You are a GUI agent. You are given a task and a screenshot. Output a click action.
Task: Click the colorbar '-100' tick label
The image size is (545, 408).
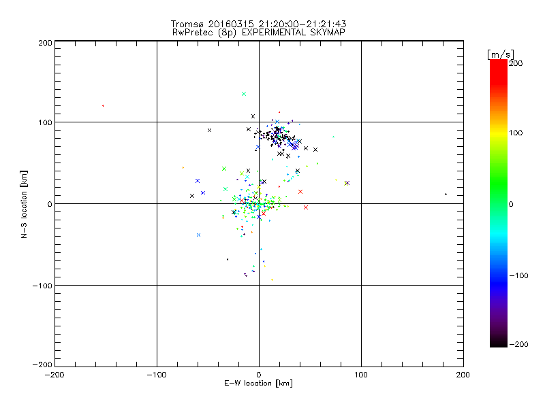518,275
